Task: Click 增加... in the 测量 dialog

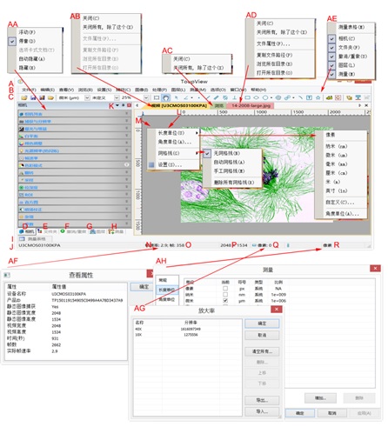Action: click(x=320, y=398)
